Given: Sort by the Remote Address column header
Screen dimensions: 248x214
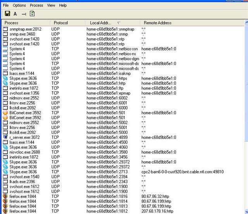Looking at the screenshot, I should pyautogui.click(x=192, y=23).
